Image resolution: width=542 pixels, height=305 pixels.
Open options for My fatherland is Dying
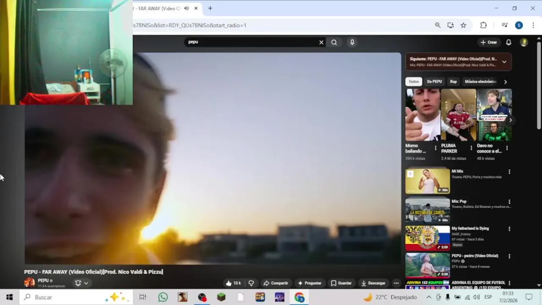(509, 229)
